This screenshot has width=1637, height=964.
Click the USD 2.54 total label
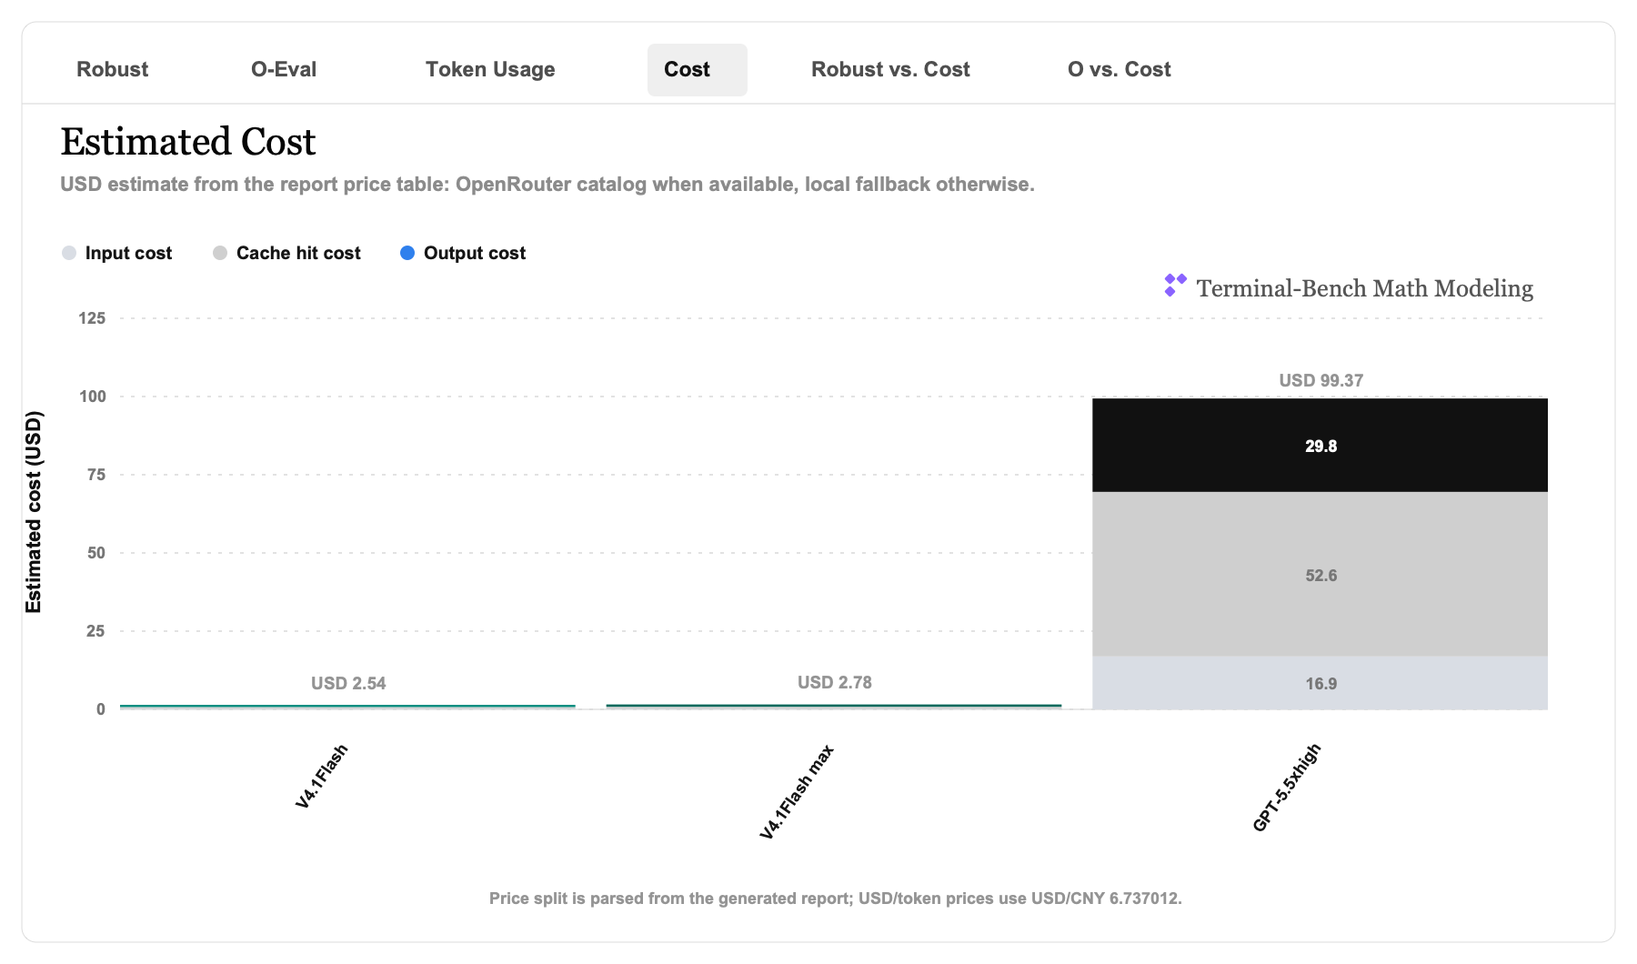[348, 683]
